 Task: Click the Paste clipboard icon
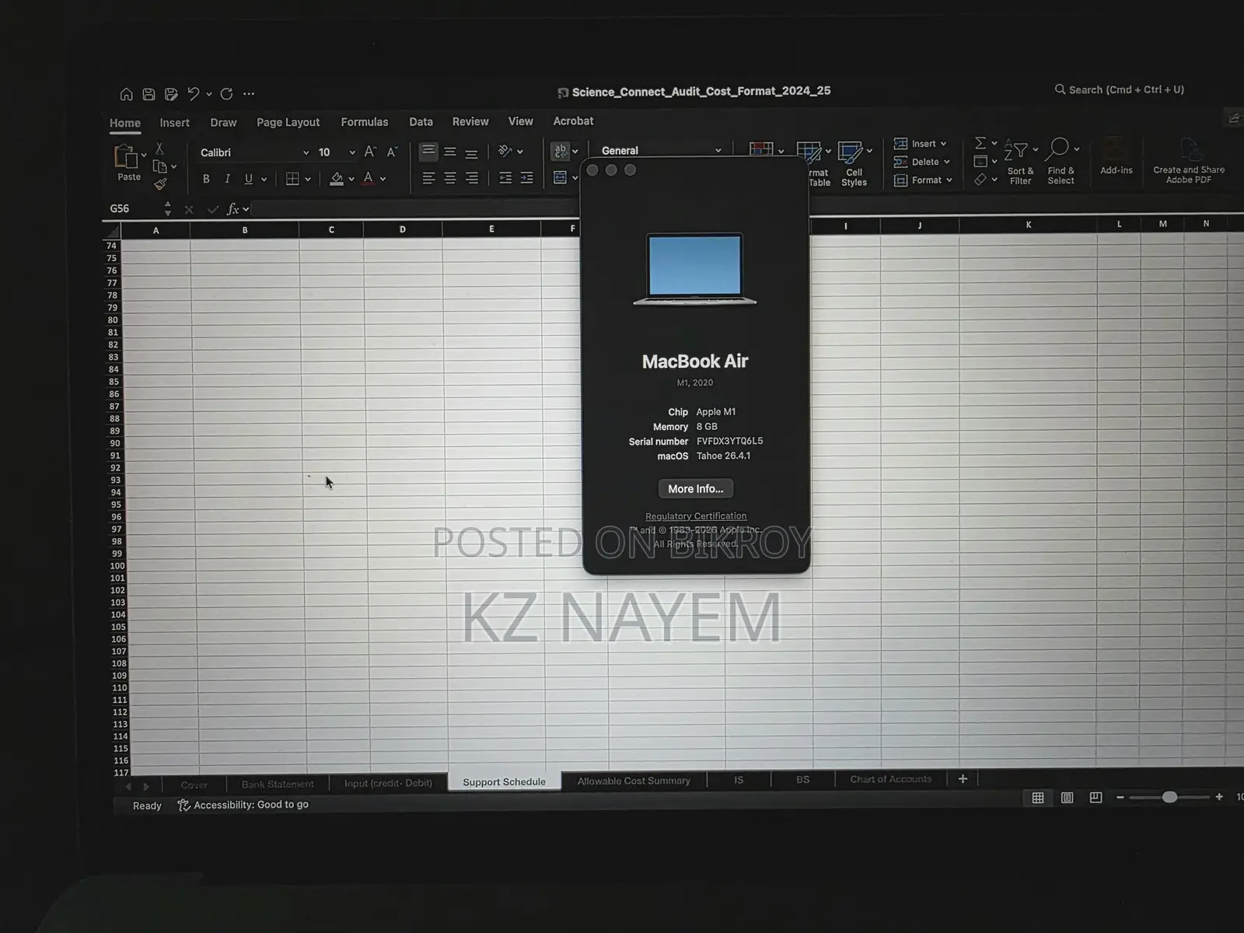click(126, 157)
